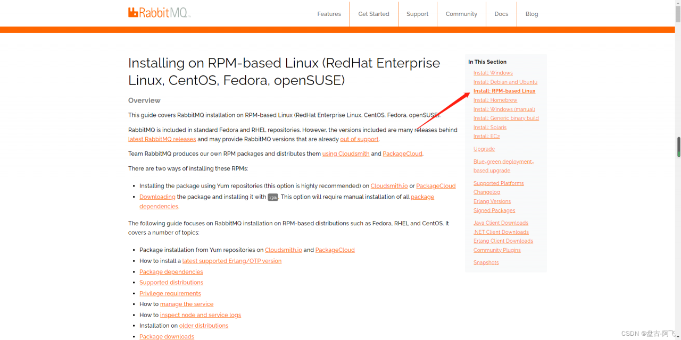Click the Overview heading

tap(144, 100)
